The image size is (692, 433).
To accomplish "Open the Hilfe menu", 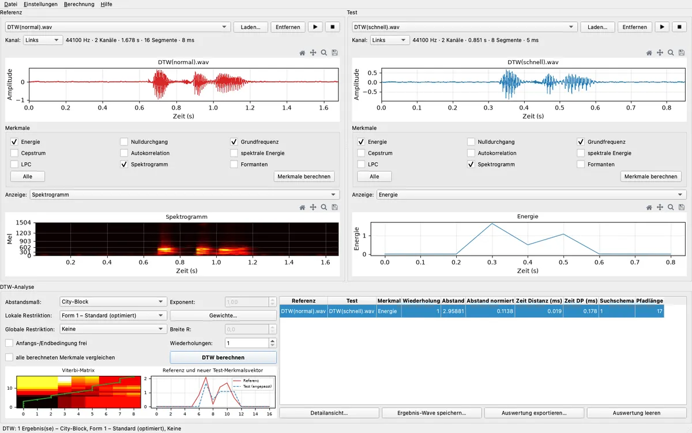I will [x=106, y=4].
